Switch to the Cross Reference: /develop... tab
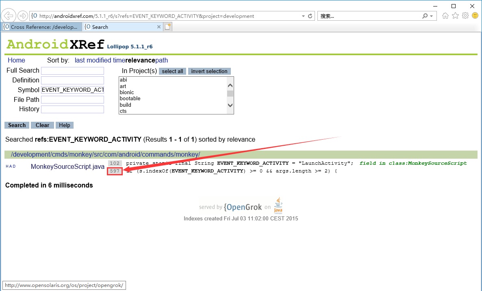Screen dimensions: 482x291 point(42,27)
